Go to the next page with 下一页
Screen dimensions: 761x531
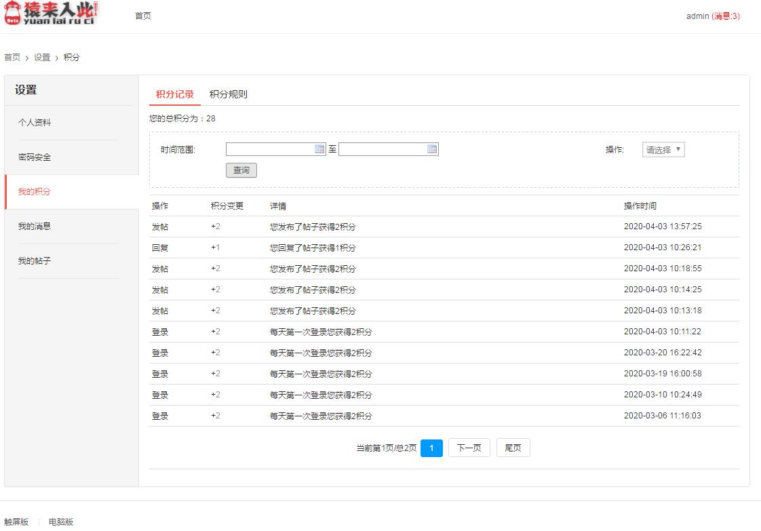click(469, 448)
